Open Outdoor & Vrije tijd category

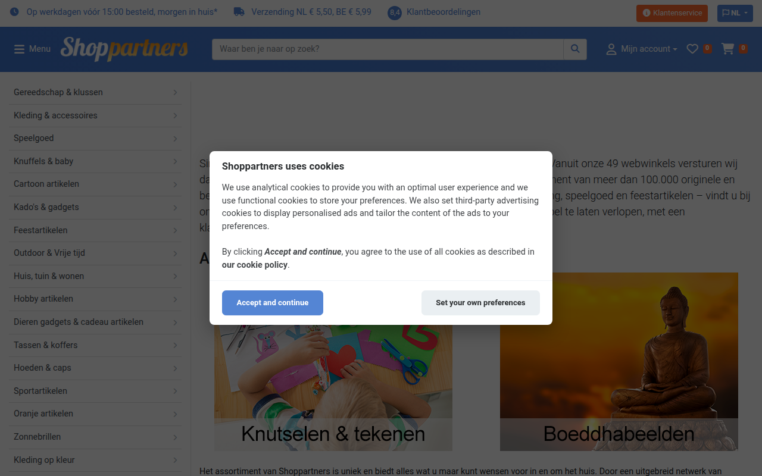pos(95,253)
